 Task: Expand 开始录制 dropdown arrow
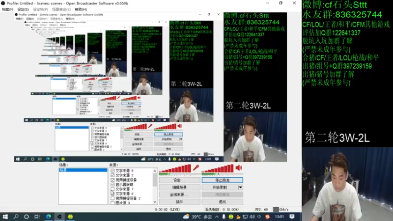pos(240,187)
